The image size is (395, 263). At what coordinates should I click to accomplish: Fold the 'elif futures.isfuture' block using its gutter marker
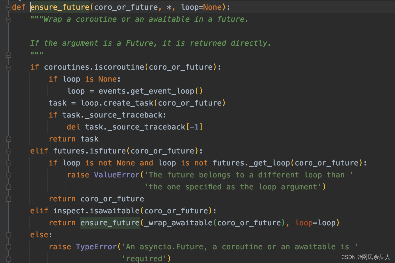9,151
